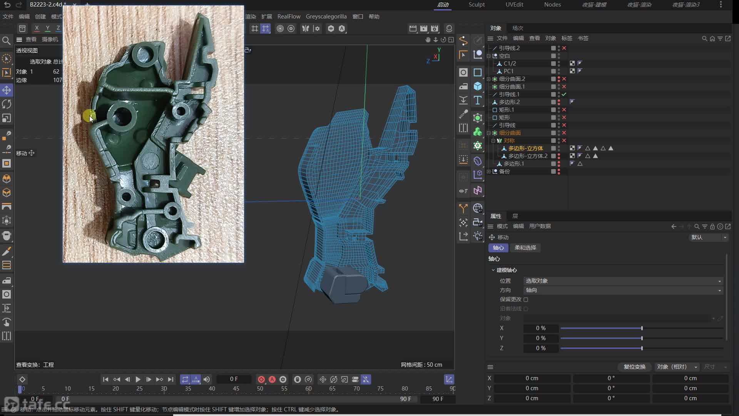Toggle the green checkmark on 引导线.1
Viewport: 739px width, 416px height.
[564, 94]
